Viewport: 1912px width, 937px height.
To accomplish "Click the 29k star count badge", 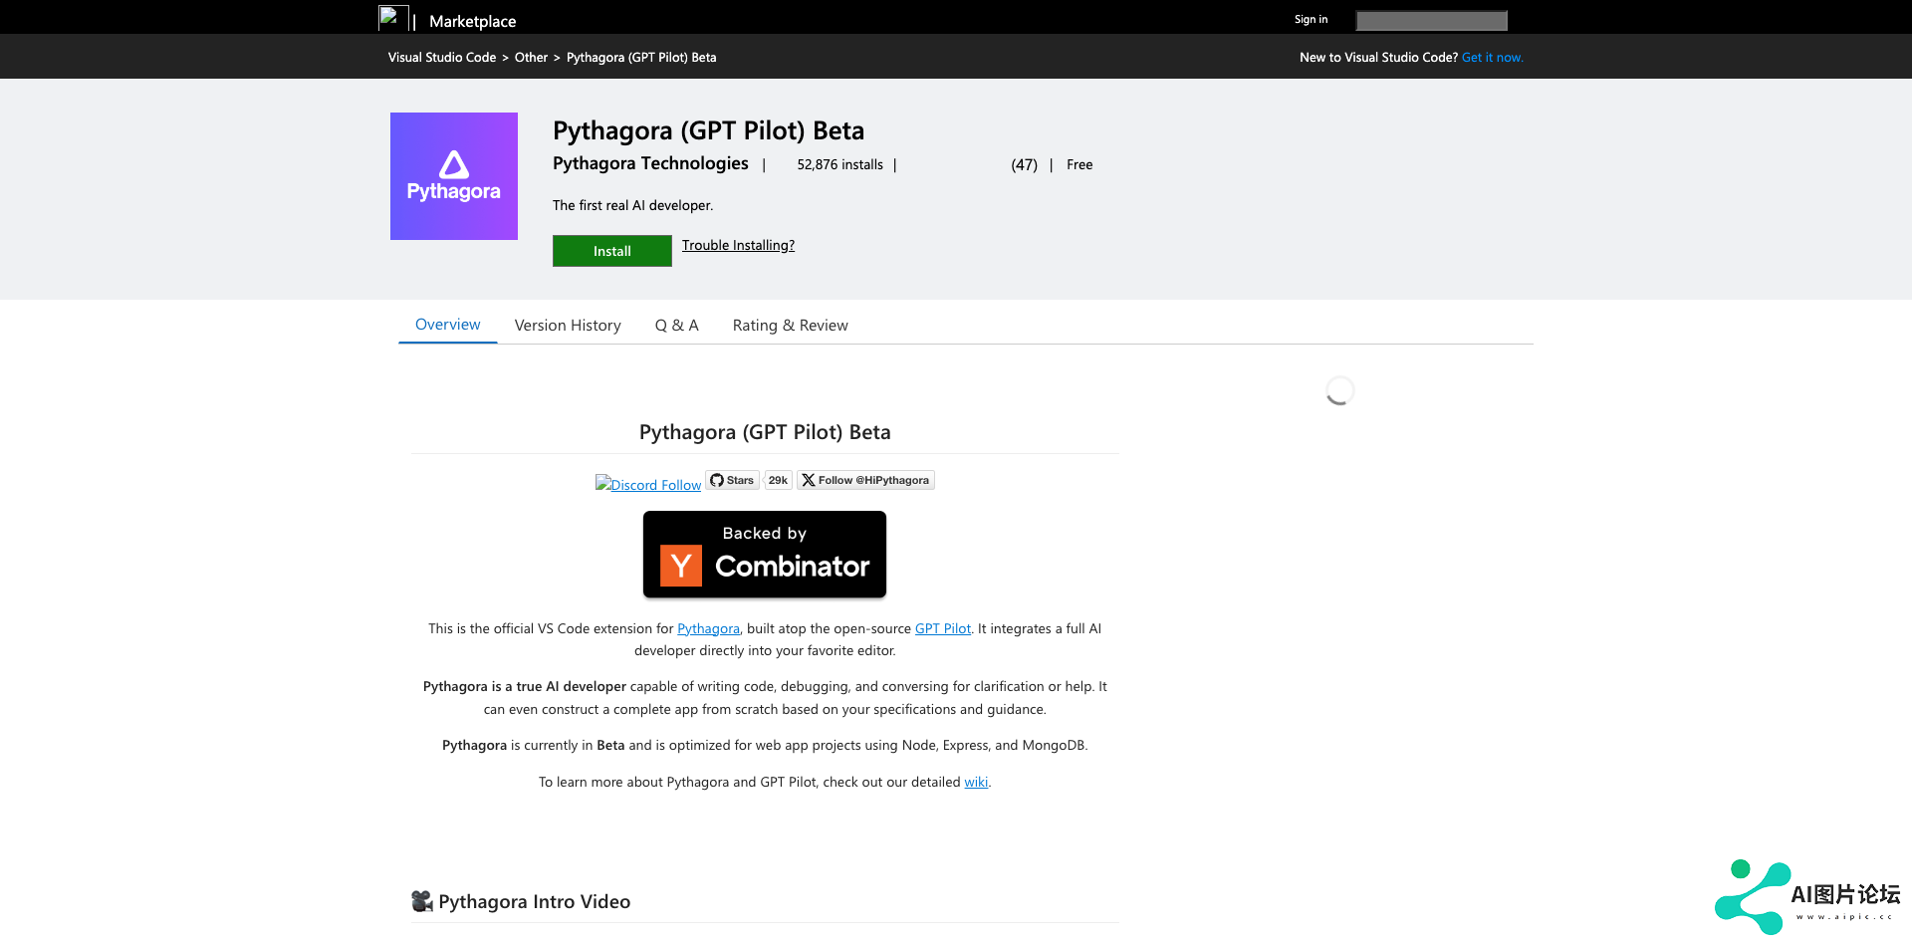I will 778,480.
